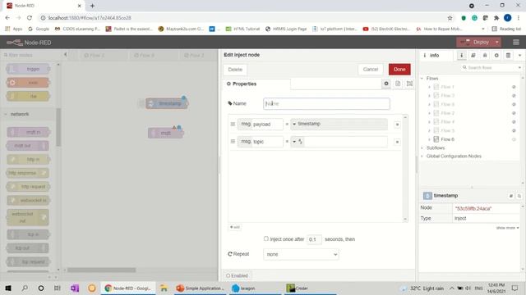Open the node settings gear icon
This screenshot has height=295, width=526.
click(x=386, y=84)
